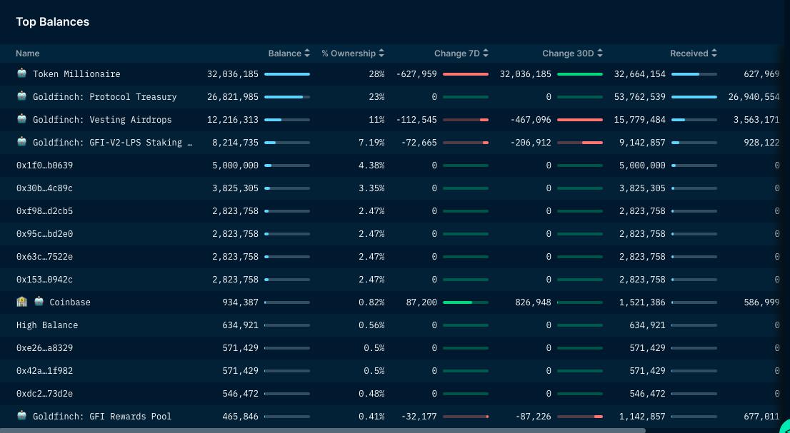Select received value 1,521,386
Screen dimensions: 790x433
[x=642, y=302]
